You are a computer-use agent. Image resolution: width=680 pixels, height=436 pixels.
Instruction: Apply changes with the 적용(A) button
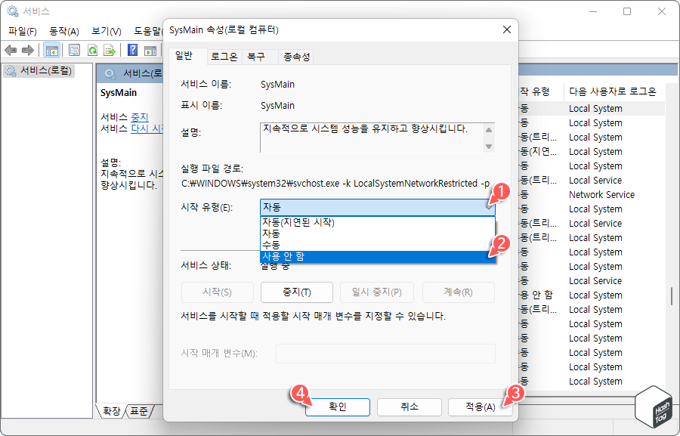click(x=480, y=407)
